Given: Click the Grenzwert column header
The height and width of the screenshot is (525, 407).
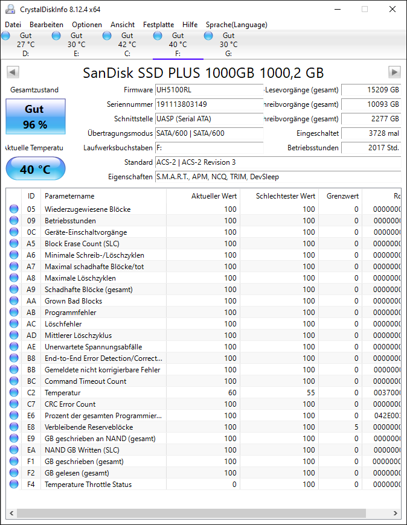Looking at the screenshot, I should (x=341, y=196).
